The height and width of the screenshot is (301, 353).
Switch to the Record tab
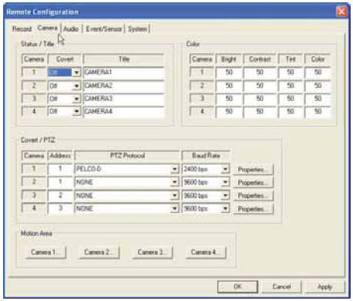coord(22,29)
